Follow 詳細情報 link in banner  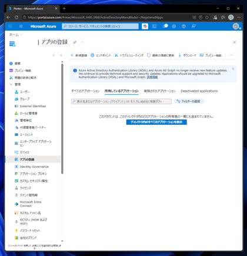click(152, 77)
